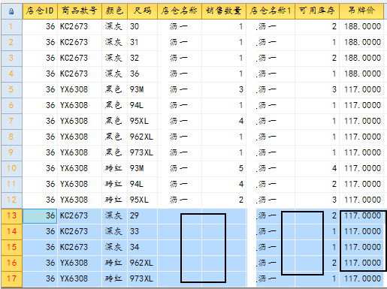Click KC2673 cell in row 13

[80, 215]
